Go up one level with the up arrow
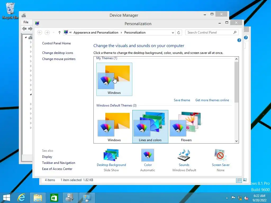The width and height of the screenshot is (271, 203). pos(60,33)
